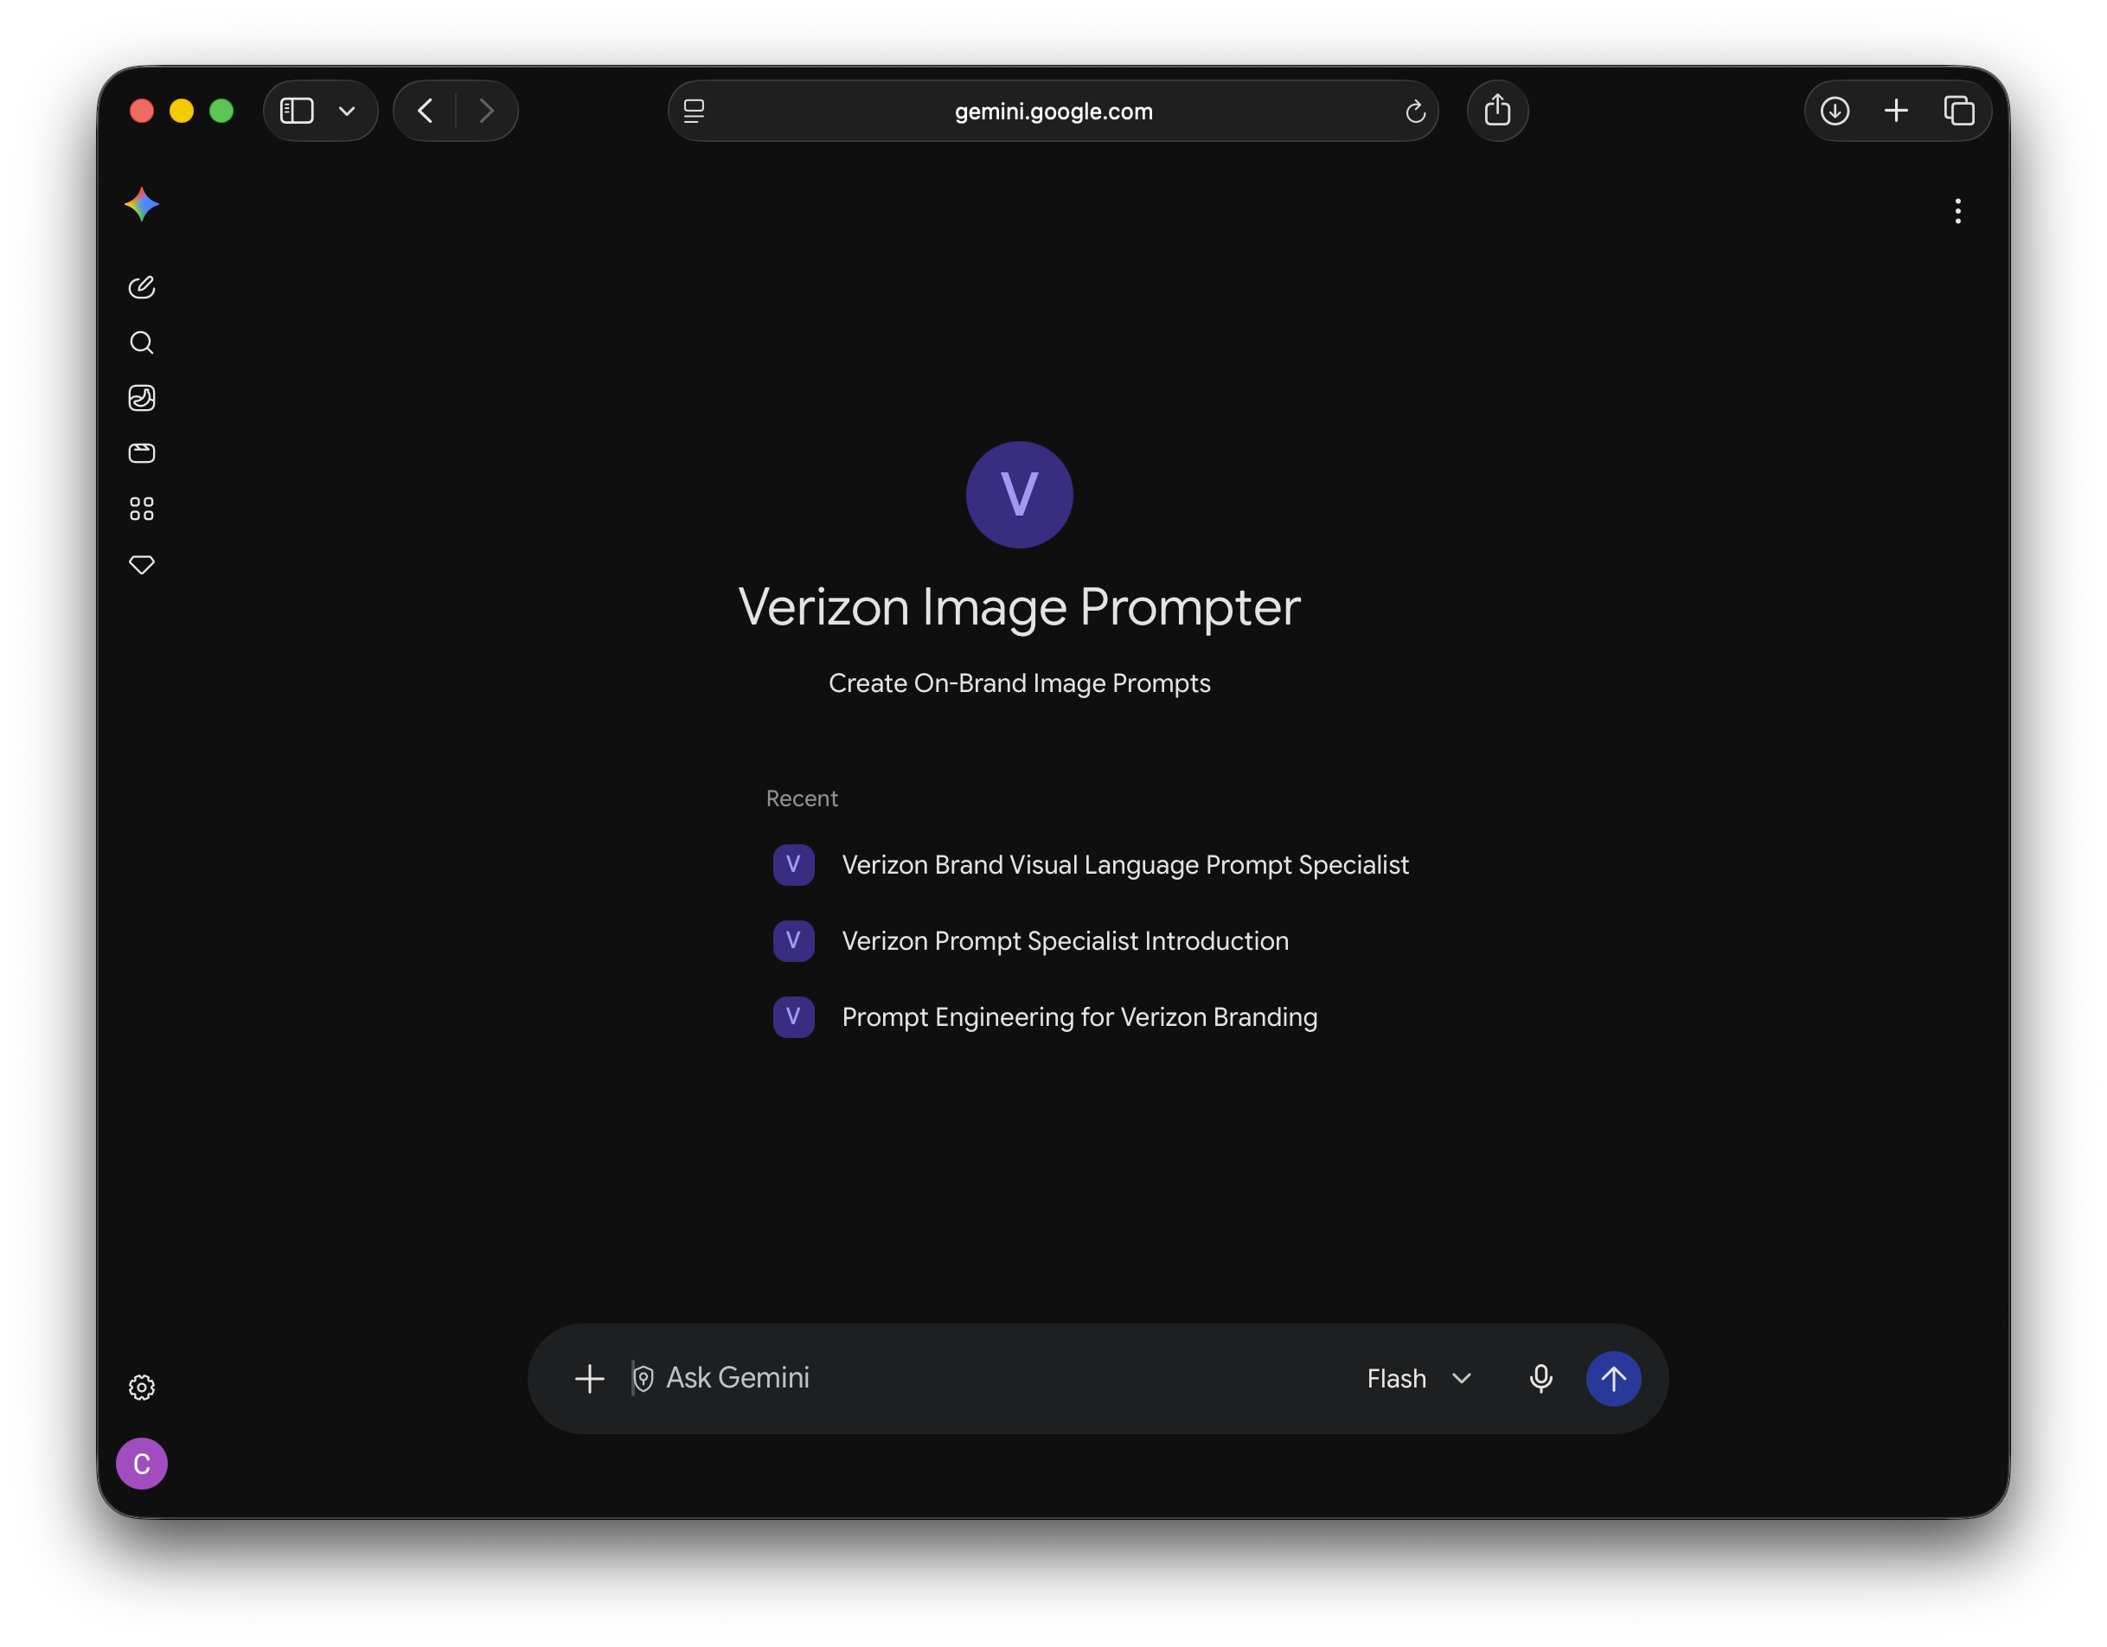Activate the microphone voice input
2107x1647 pixels.
click(1540, 1379)
